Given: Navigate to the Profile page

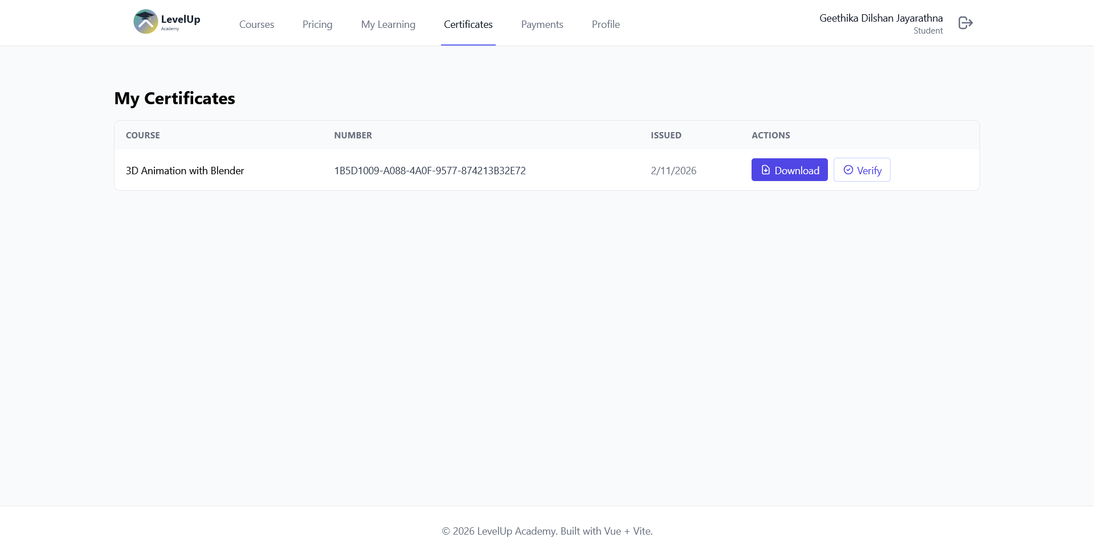Looking at the screenshot, I should click(606, 24).
